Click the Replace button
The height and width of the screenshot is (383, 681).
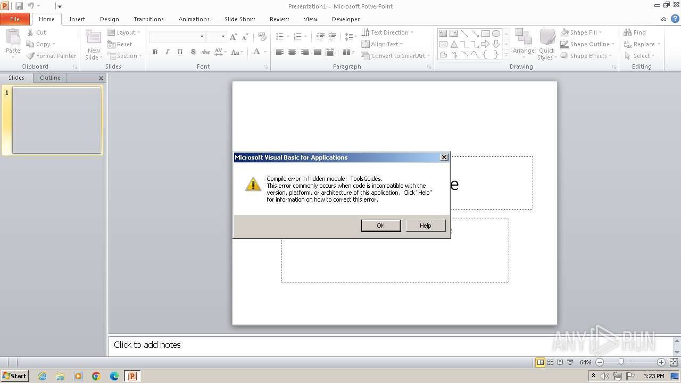642,44
